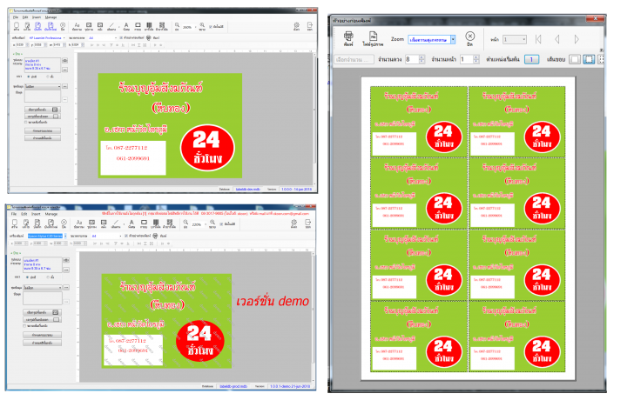Go to next page in preview window
This screenshot has width=634, height=407.
(577, 39)
